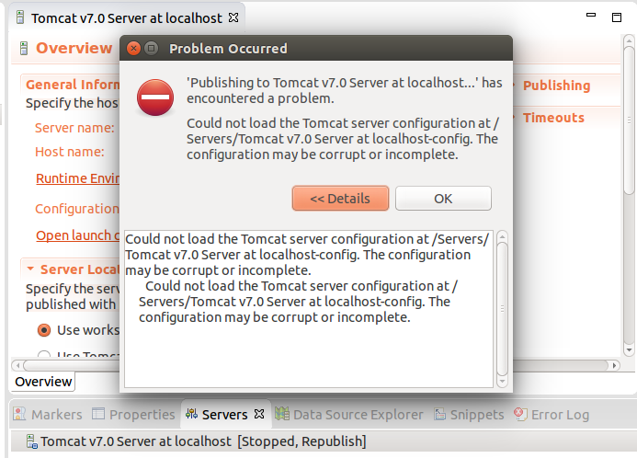Click the Servers tab icon
The width and height of the screenshot is (637, 458).
pyautogui.click(x=191, y=414)
